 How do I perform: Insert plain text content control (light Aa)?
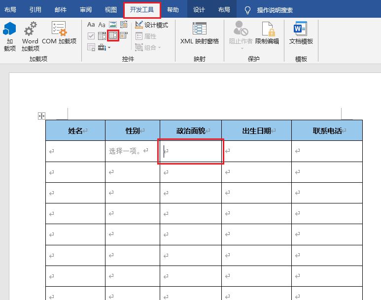(x=102, y=25)
